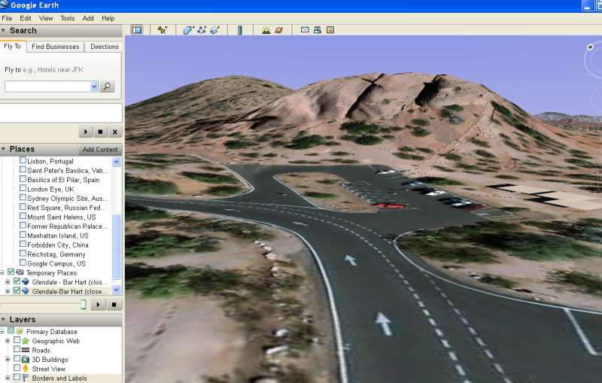Play tour in Places panel
The height and width of the screenshot is (383, 602).
98,305
